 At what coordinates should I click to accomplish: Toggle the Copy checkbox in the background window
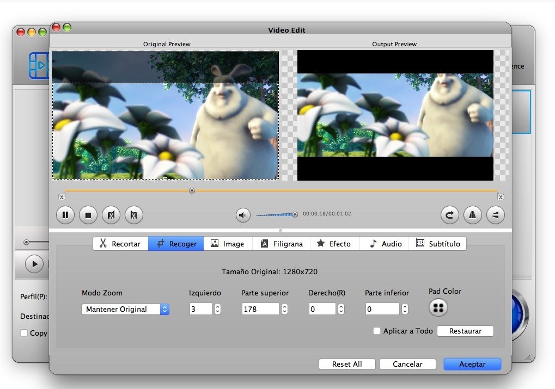(24, 333)
